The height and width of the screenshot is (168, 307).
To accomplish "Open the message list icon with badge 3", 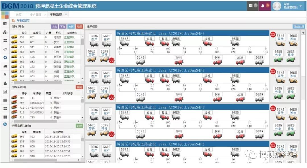I will [252, 6].
